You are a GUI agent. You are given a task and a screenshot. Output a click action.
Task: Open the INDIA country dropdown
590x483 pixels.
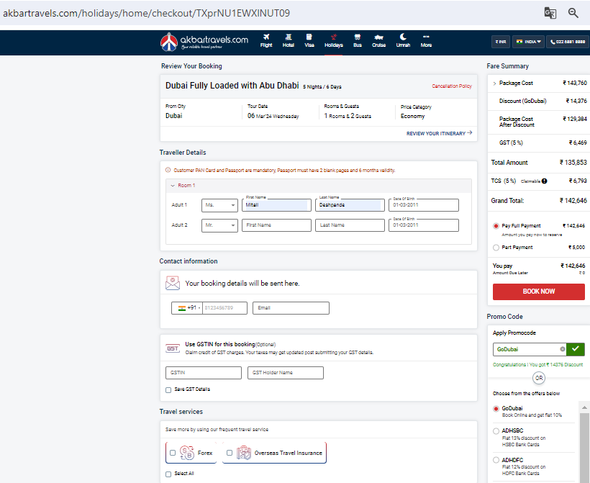click(529, 42)
